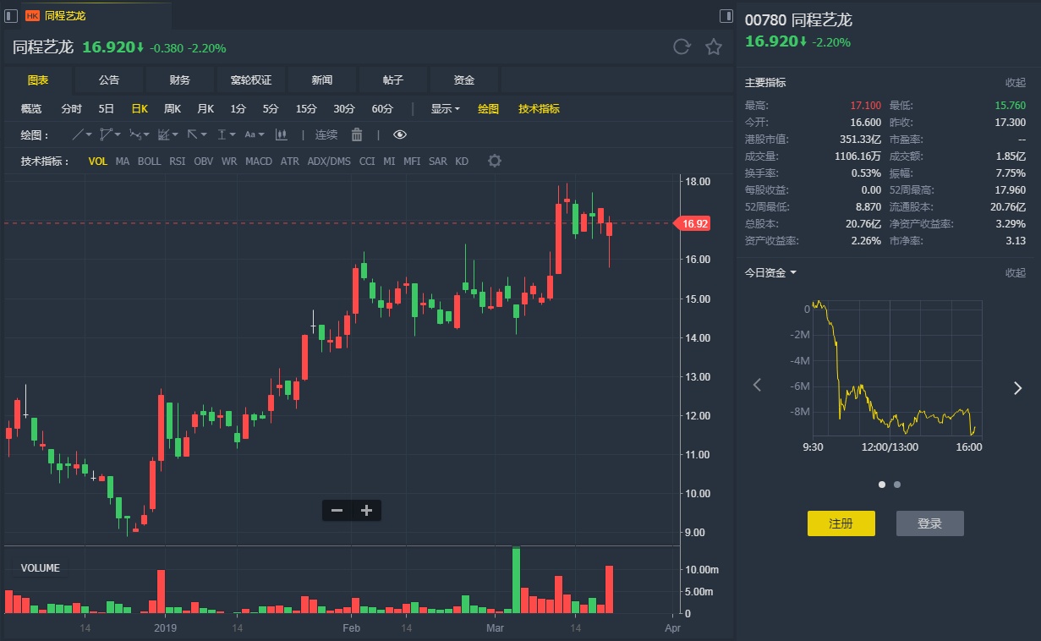This screenshot has width=1041, height=641.
Task: Toggle the MACD indicator
Action: [x=259, y=161]
